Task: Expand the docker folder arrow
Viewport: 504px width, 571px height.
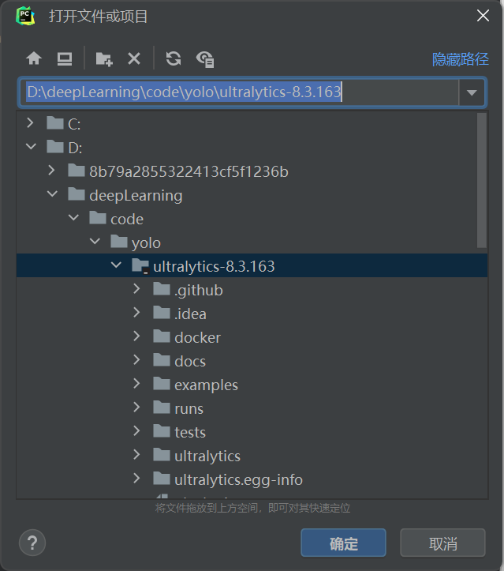Action: [136, 336]
